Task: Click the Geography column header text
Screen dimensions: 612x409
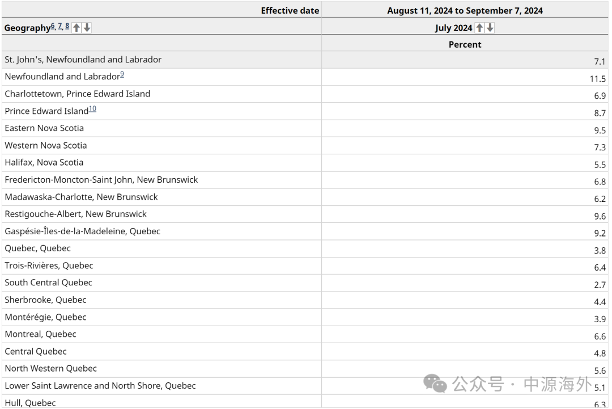Action: click(27, 28)
